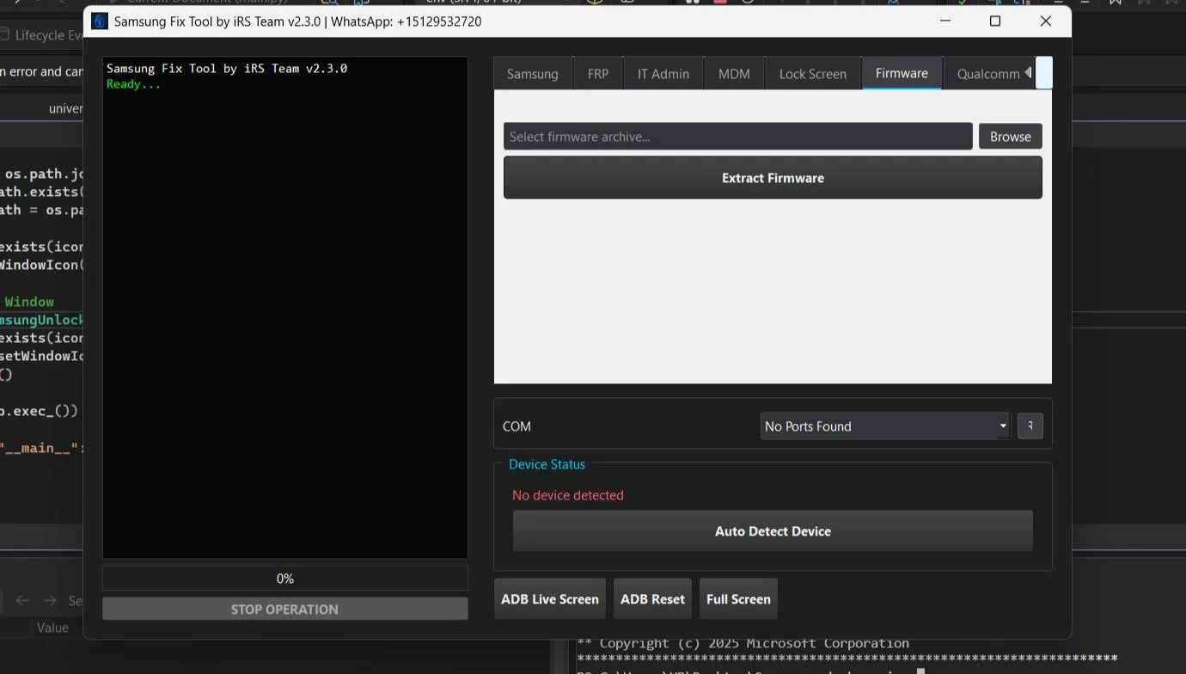Image resolution: width=1186 pixels, height=674 pixels.
Task: Go to the MDM tab
Action: (733, 74)
